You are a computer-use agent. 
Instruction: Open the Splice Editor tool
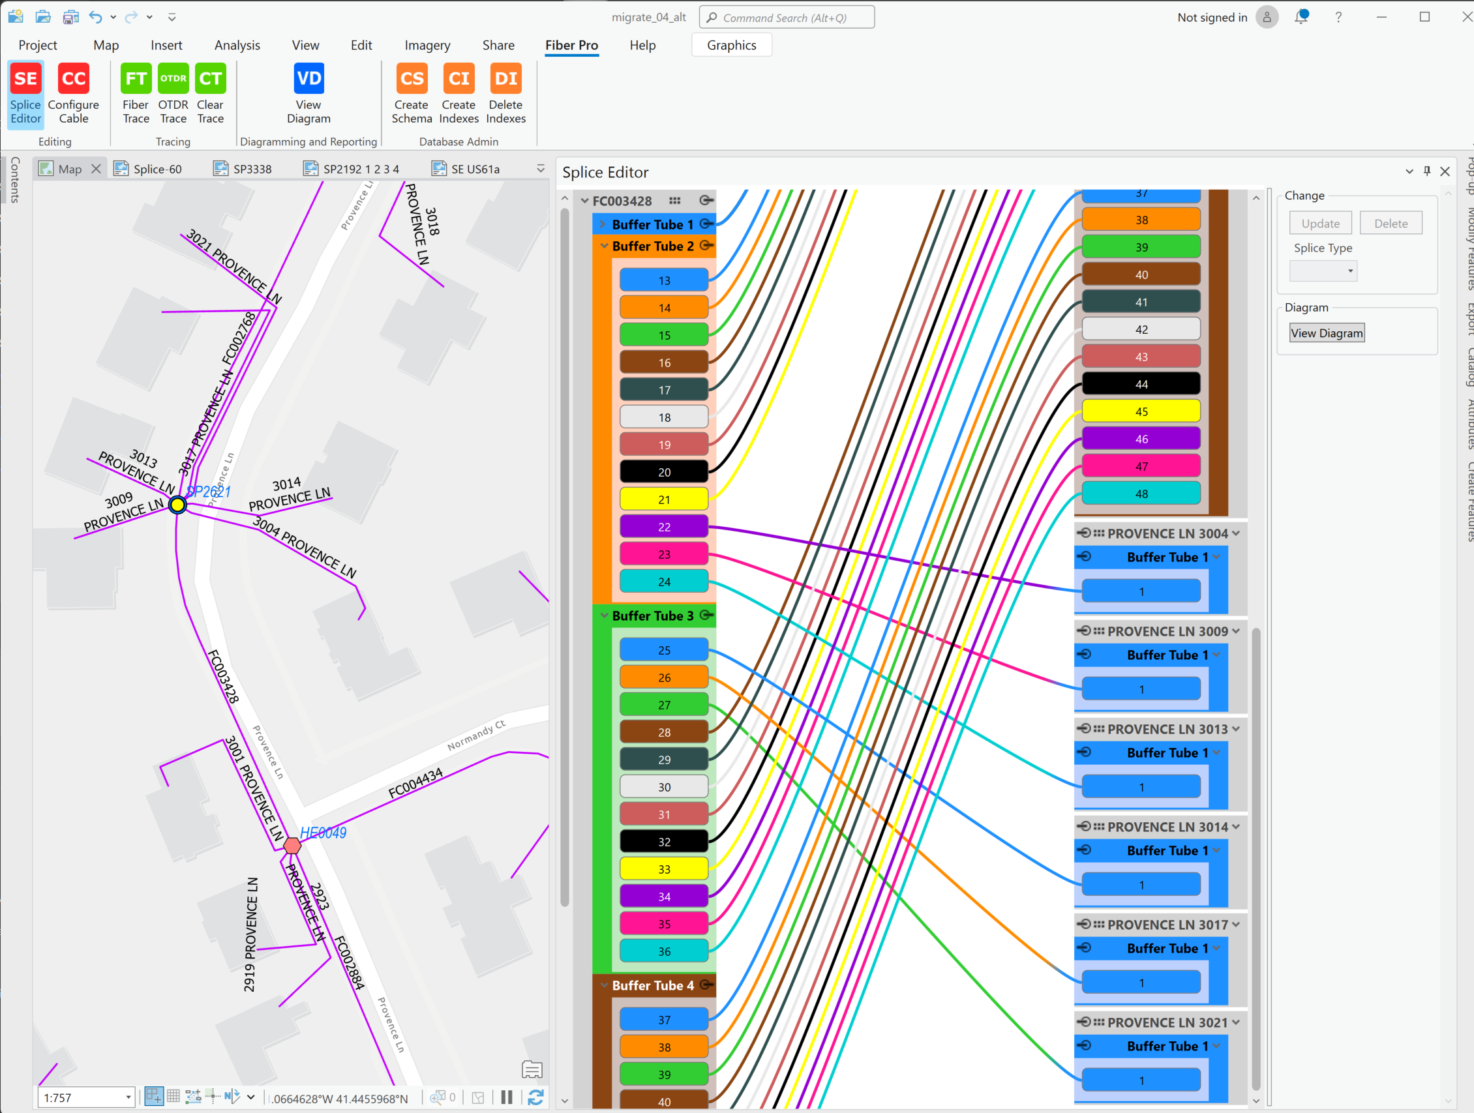(x=25, y=95)
